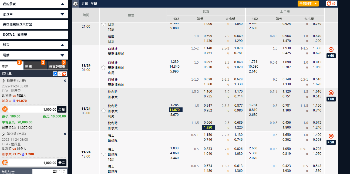The width and height of the screenshot is (350, 174).
Task: Toggle the bet slip checkbox in 投注單 header
Action: 55,74
